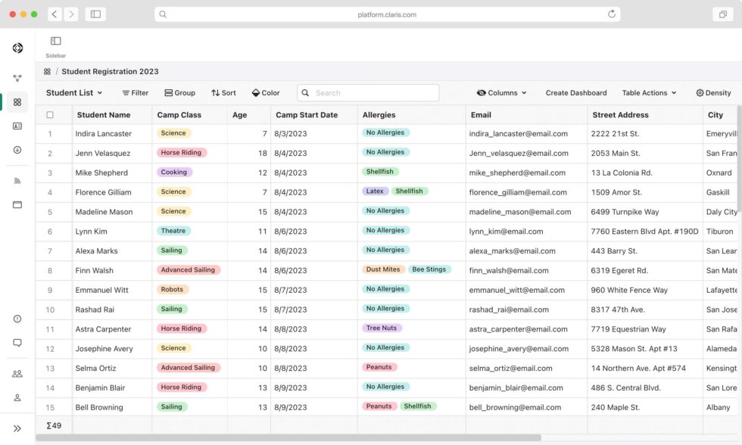Viewport: 742px width, 445px height.
Task: Open the Group option in the toolbar
Action: pos(179,92)
